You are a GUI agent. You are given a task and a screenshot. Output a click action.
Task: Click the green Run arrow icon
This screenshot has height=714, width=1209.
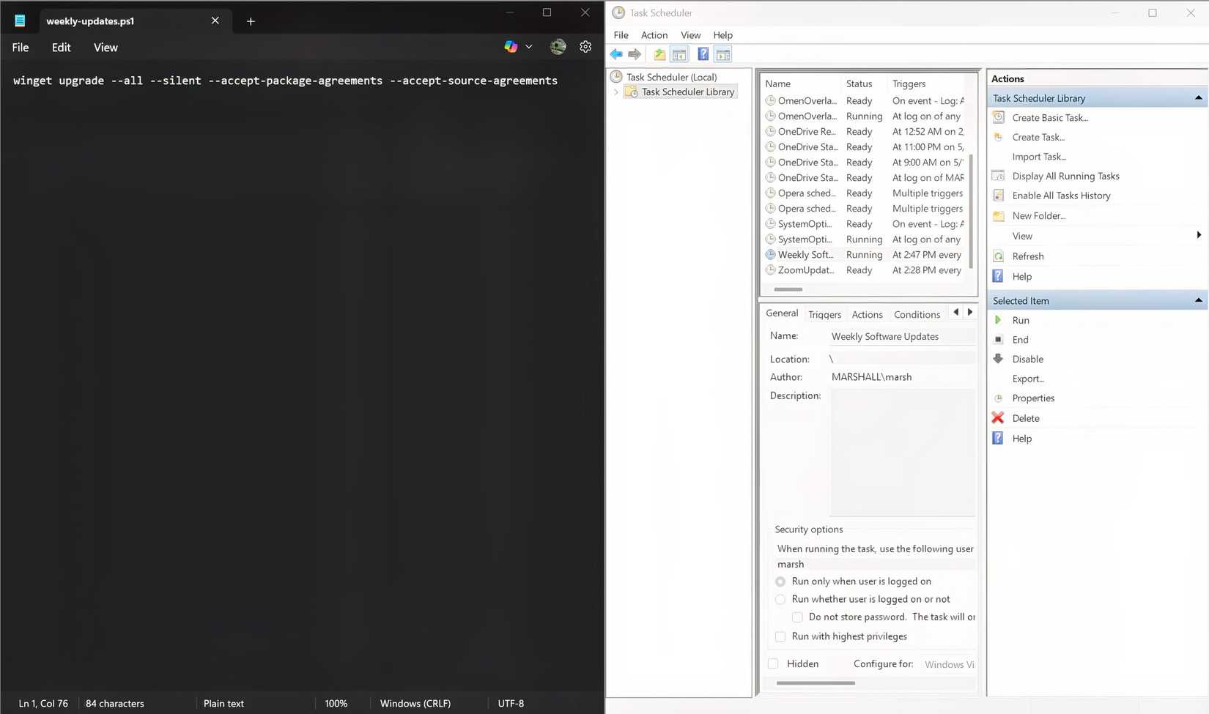(x=998, y=320)
